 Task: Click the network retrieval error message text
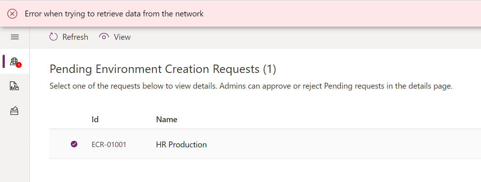tap(114, 14)
